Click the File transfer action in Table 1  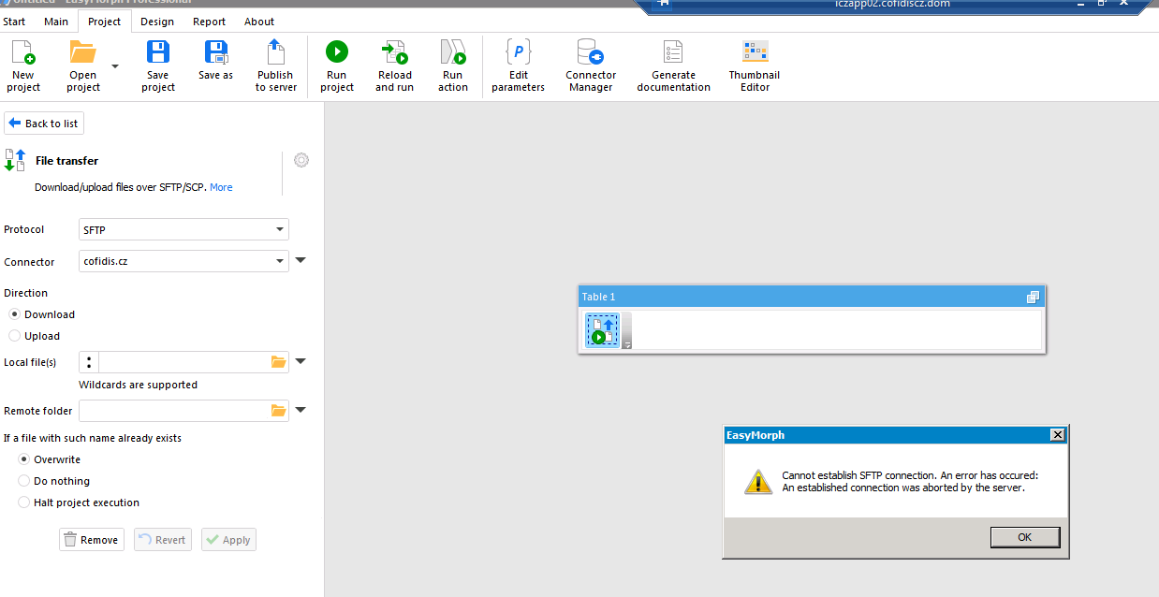pos(603,330)
